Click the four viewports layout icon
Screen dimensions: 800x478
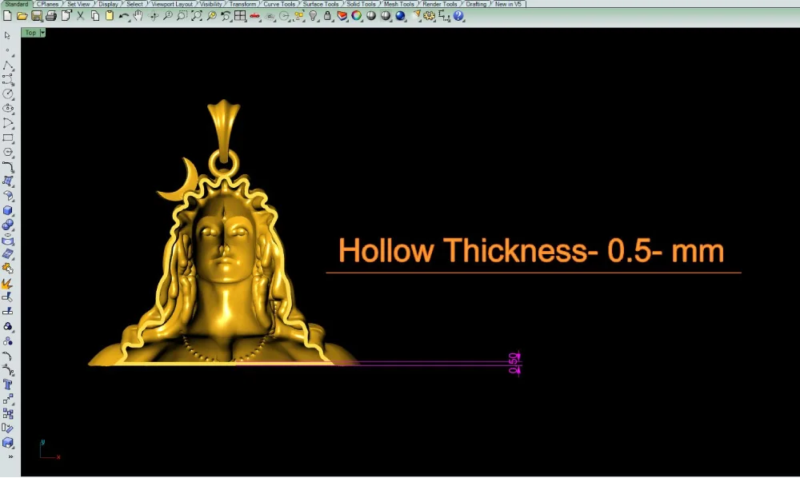(x=240, y=16)
